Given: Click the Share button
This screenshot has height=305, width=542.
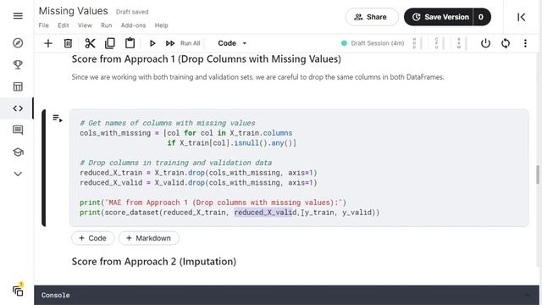Looking at the screenshot, I should pyautogui.click(x=372, y=17).
